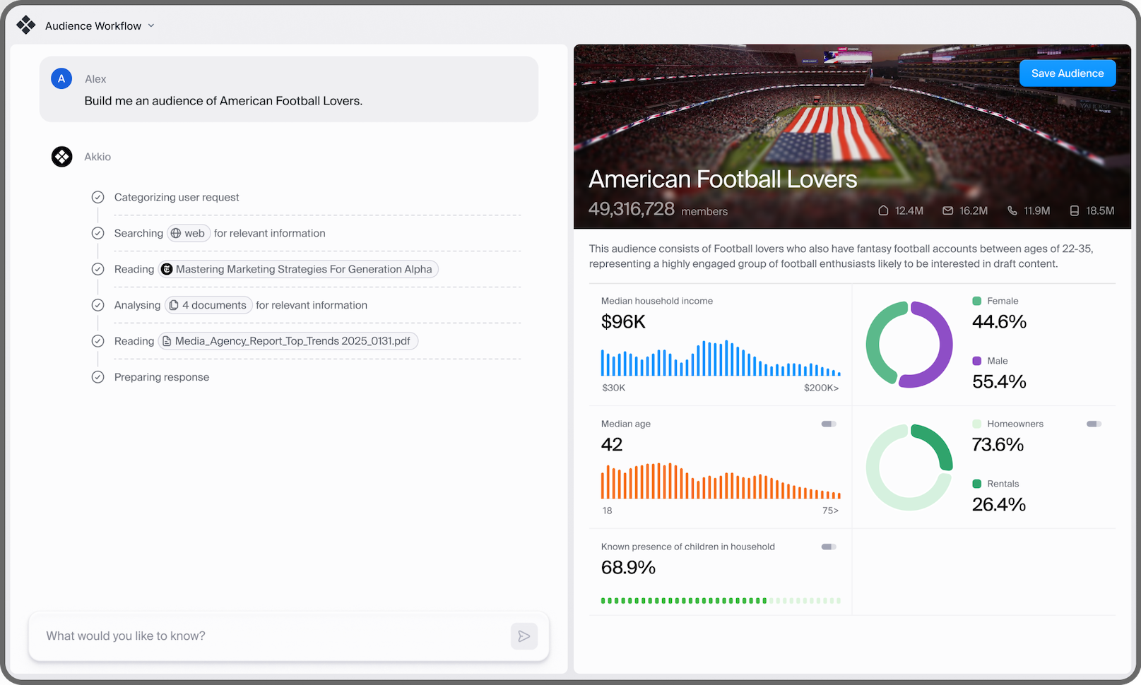Click the checkmark beside Categorizing user request
Screen dimensions: 1141x685
(97, 197)
